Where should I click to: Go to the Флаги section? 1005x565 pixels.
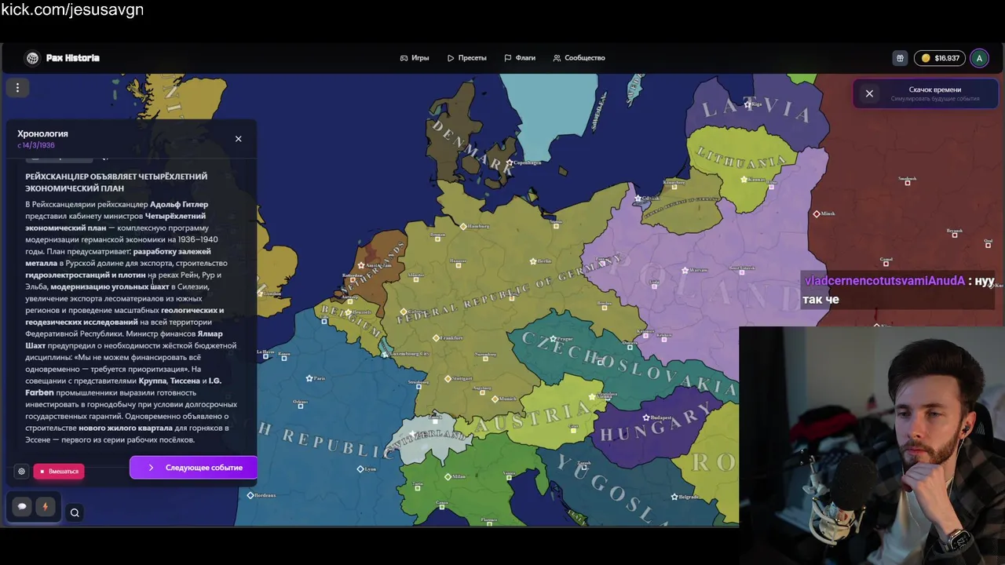click(x=520, y=58)
